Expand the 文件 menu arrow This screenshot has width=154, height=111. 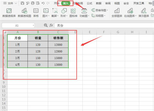16,3
